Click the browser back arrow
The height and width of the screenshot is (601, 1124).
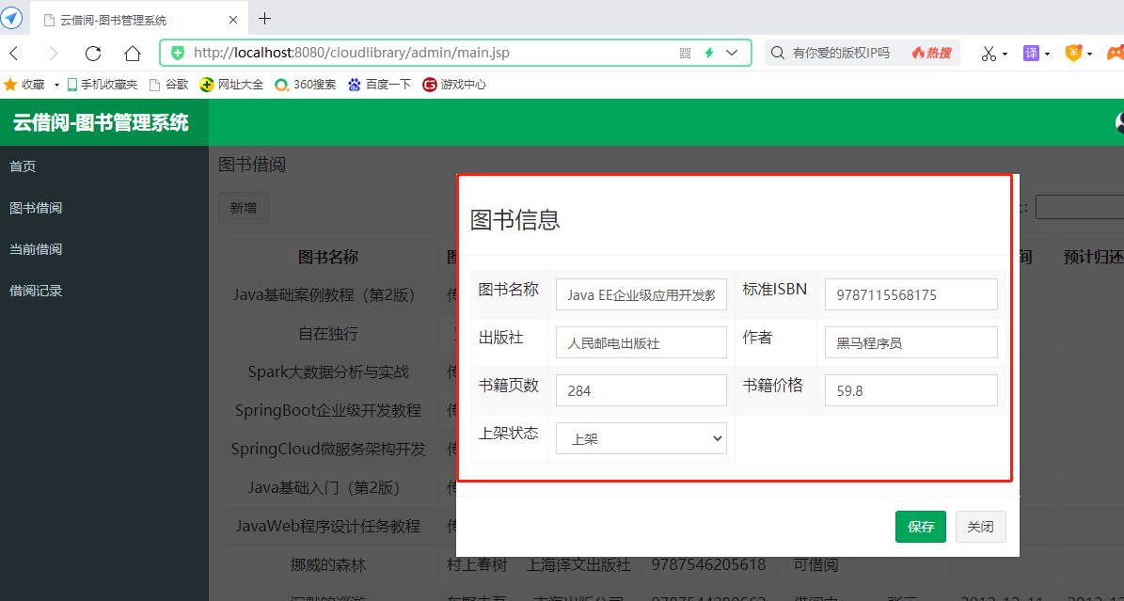(x=13, y=53)
